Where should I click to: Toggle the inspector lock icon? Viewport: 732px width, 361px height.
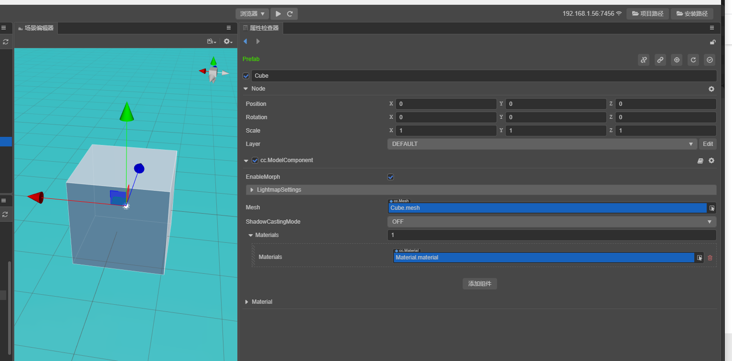712,42
